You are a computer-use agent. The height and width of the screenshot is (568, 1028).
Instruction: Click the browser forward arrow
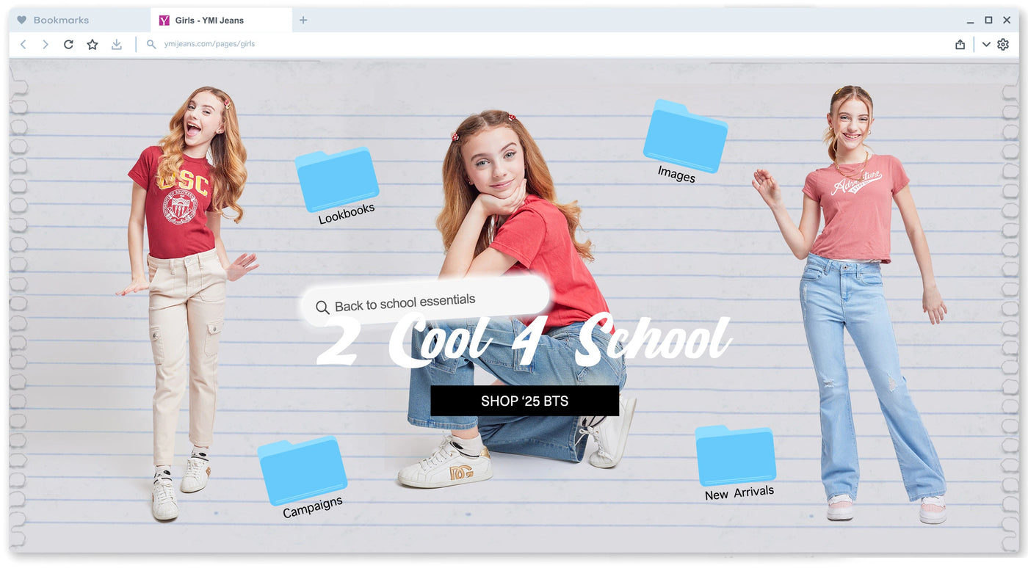point(46,45)
